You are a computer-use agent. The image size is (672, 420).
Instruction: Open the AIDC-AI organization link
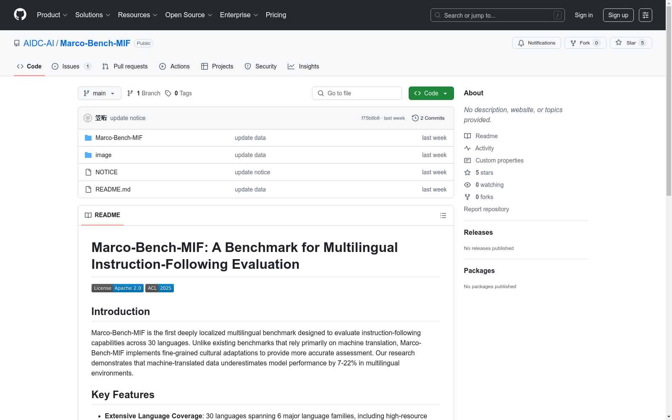click(39, 43)
